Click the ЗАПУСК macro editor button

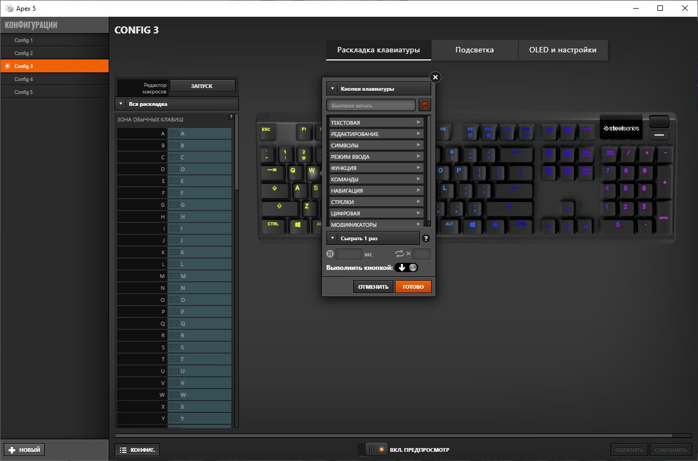click(x=203, y=86)
